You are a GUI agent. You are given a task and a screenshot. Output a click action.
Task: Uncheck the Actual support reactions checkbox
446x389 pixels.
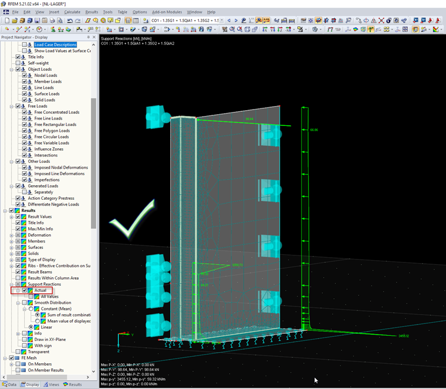click(x=25, y=290)
